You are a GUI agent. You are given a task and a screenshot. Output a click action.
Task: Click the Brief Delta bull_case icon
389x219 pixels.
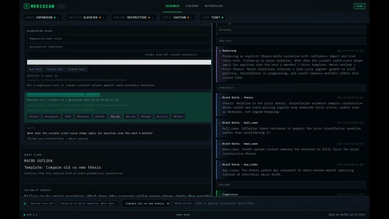pyautogui.click(x=220, y=123)
